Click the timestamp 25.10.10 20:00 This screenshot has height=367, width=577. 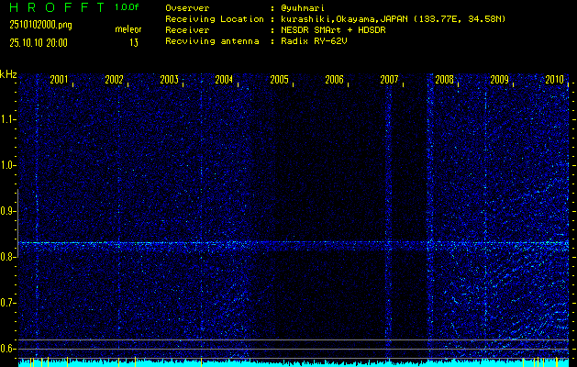tap(39, 43)
